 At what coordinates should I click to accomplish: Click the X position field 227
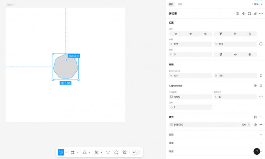(x=191, y=44)
